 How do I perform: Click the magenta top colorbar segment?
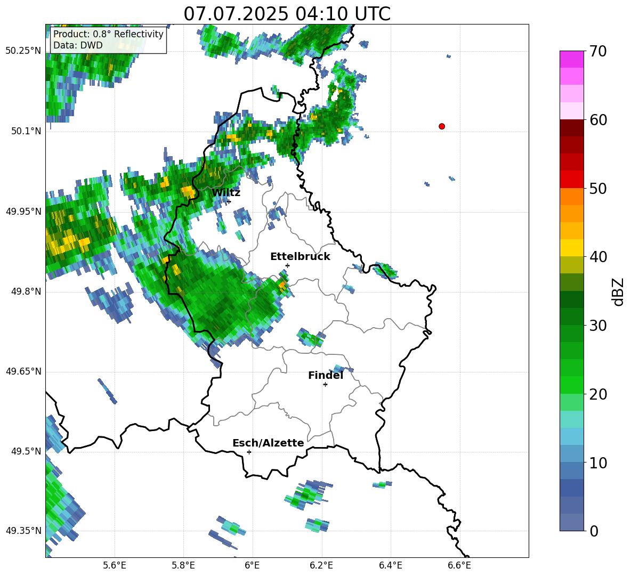(571, 59)
